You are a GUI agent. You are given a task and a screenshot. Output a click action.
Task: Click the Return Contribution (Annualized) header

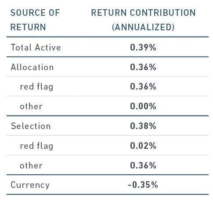point(143,20)
